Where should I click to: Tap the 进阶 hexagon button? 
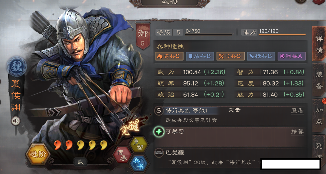[x=38, y=154]
